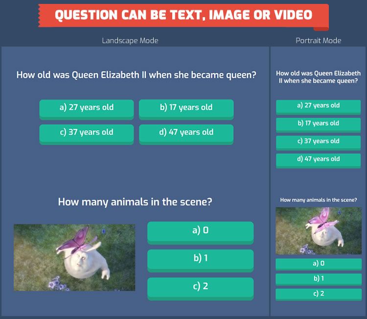Select "a) 27 years old" in portrait panel
The height and width of the screenshot is (319, 367).
[x=318, y=106]
